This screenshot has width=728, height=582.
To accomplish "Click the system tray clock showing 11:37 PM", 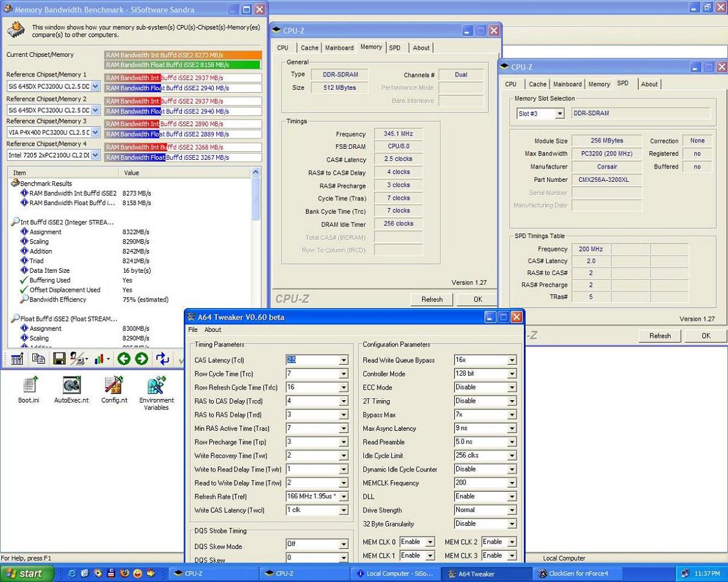I will (707, 573).
